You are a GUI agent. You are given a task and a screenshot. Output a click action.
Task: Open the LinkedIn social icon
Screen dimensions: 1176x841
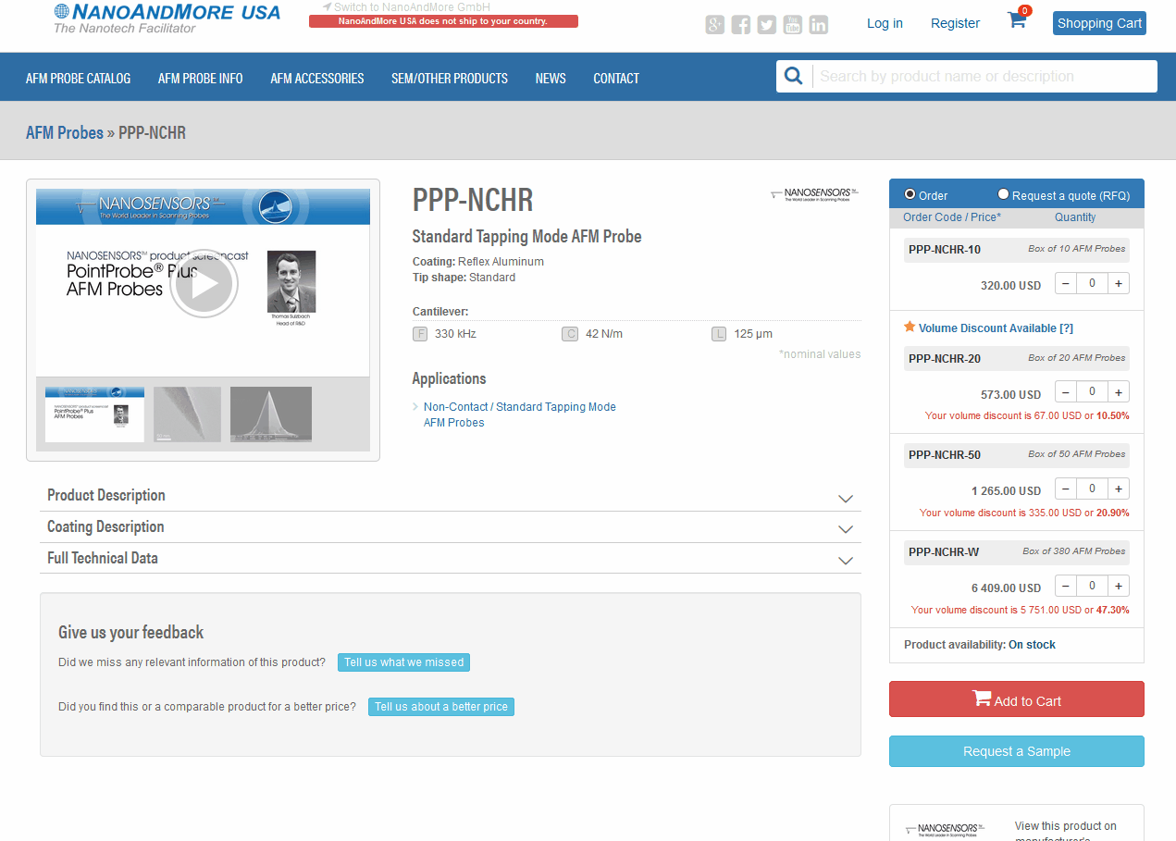click(x=819, y=25)
